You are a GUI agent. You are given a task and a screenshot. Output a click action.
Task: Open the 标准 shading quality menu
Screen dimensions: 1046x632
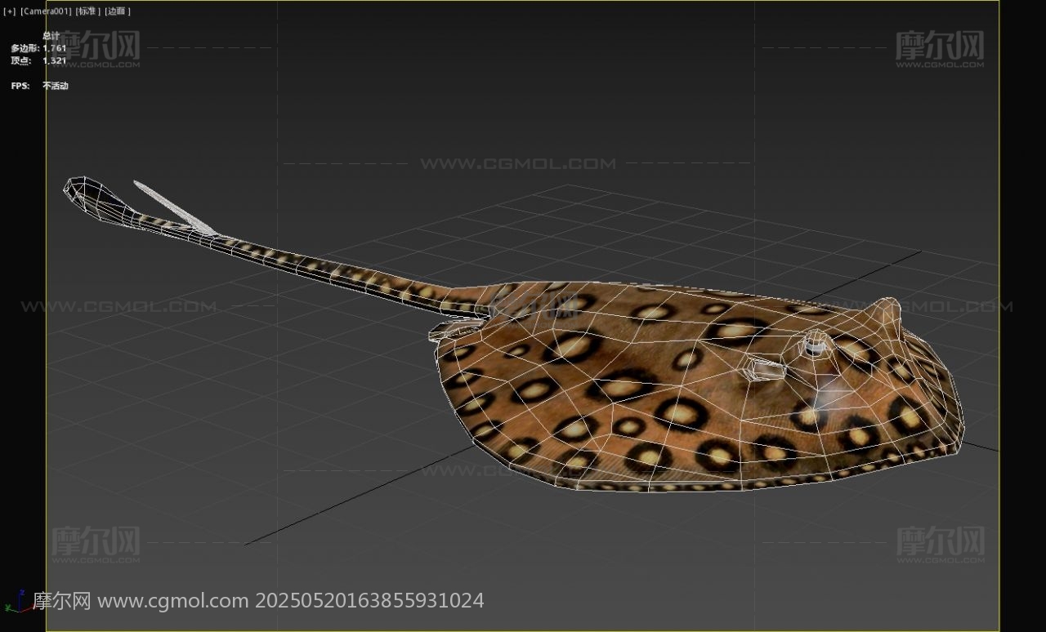pyautogui.click(x=88, y=11)
